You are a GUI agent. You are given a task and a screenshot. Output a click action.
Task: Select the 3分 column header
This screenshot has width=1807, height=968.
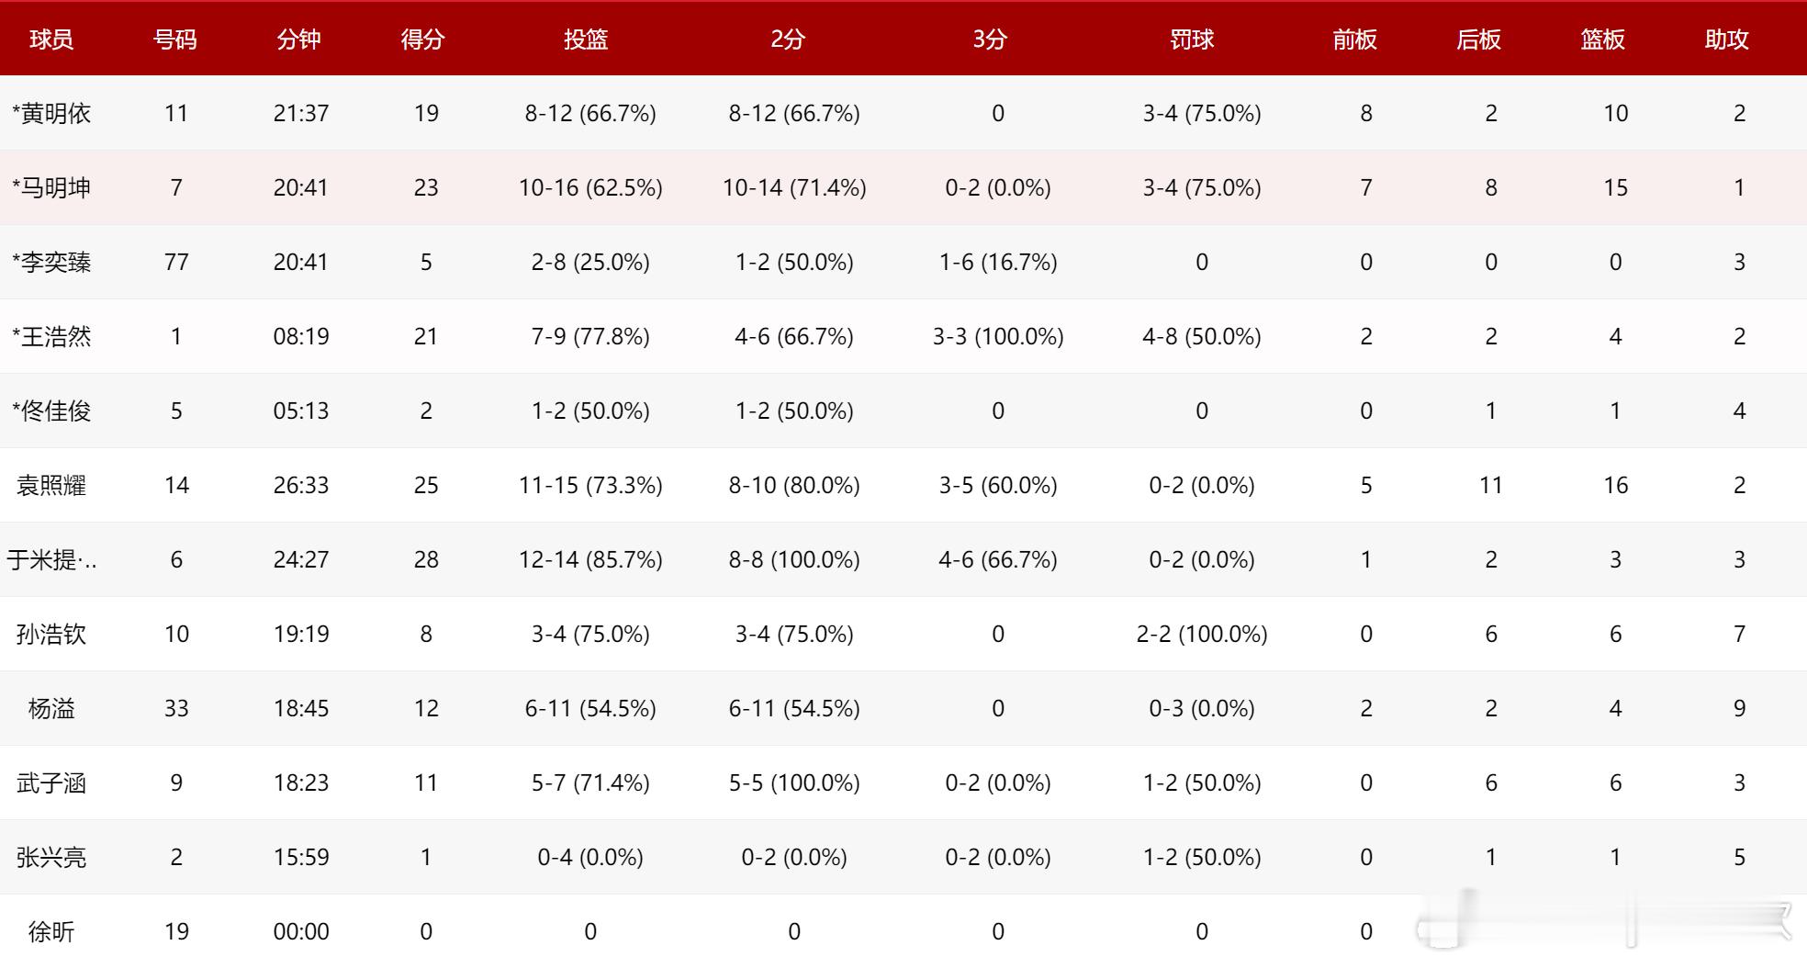point(991,39)
